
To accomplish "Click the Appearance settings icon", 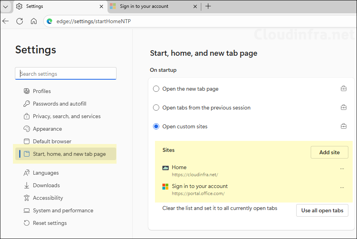I will pyautogui.click(x=26, y=129).
